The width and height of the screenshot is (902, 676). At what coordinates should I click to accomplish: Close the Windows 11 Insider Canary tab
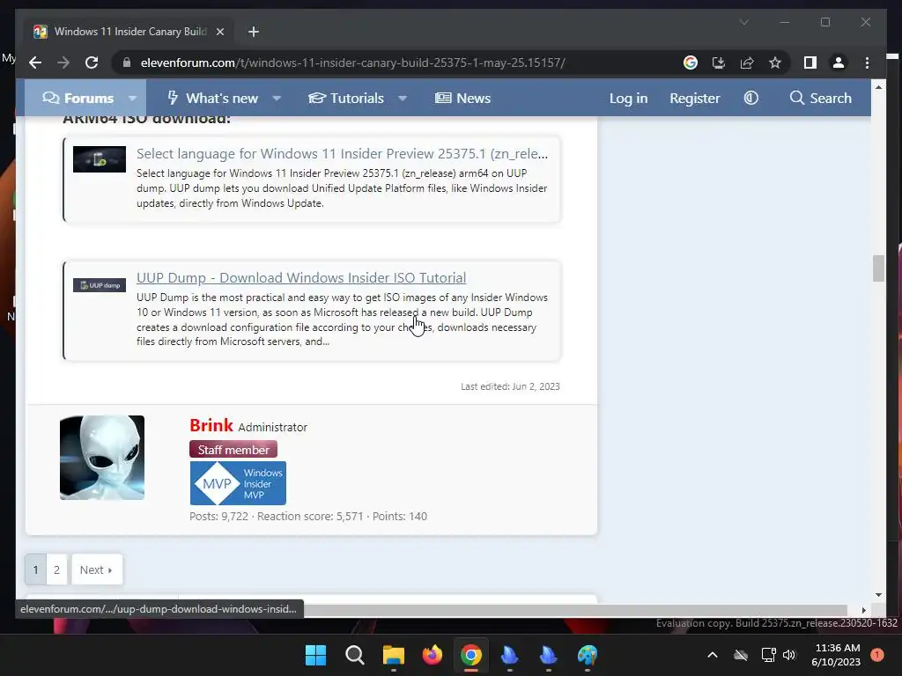219,32
